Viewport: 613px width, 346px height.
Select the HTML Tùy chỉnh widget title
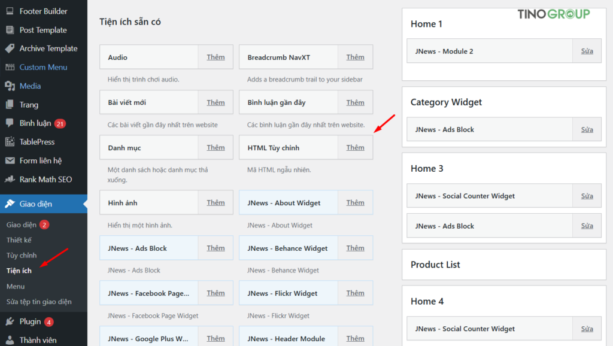click(273, 148)
